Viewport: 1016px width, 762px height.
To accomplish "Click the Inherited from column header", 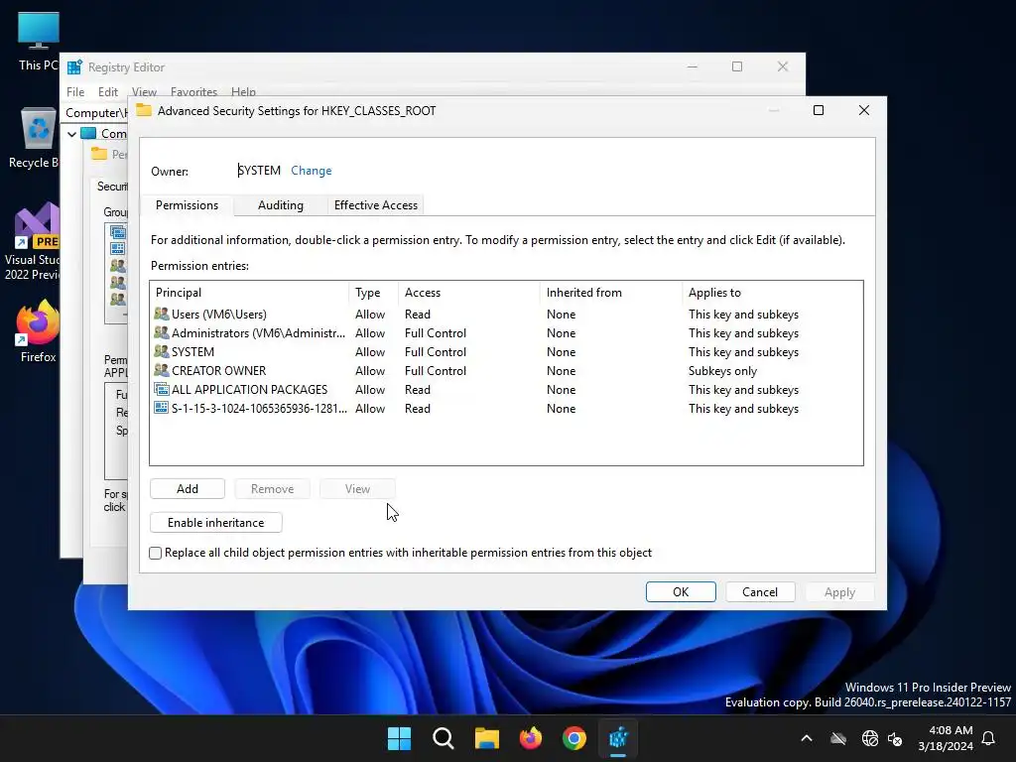I will click(611, 293).
